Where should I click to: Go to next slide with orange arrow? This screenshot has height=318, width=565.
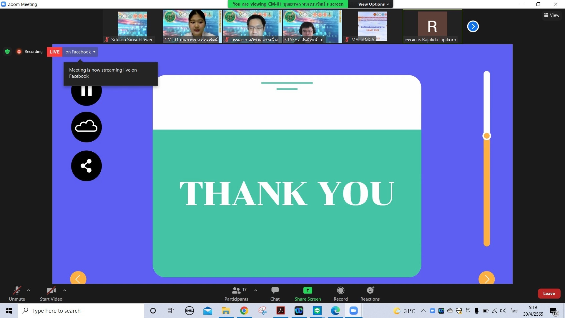point(487,278)
